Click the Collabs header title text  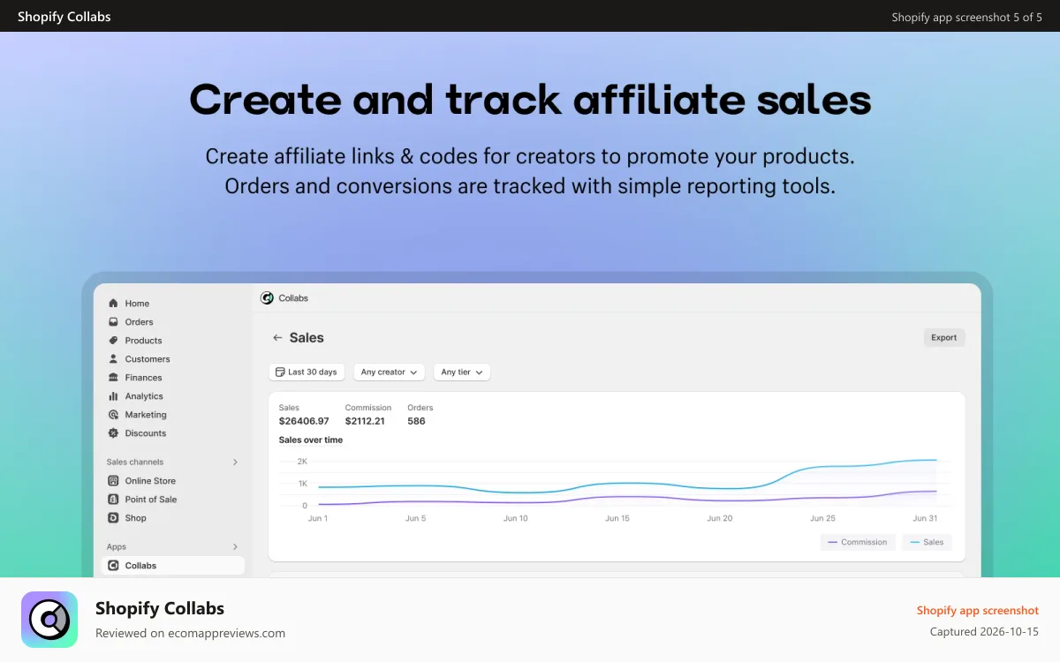[293, 298]
